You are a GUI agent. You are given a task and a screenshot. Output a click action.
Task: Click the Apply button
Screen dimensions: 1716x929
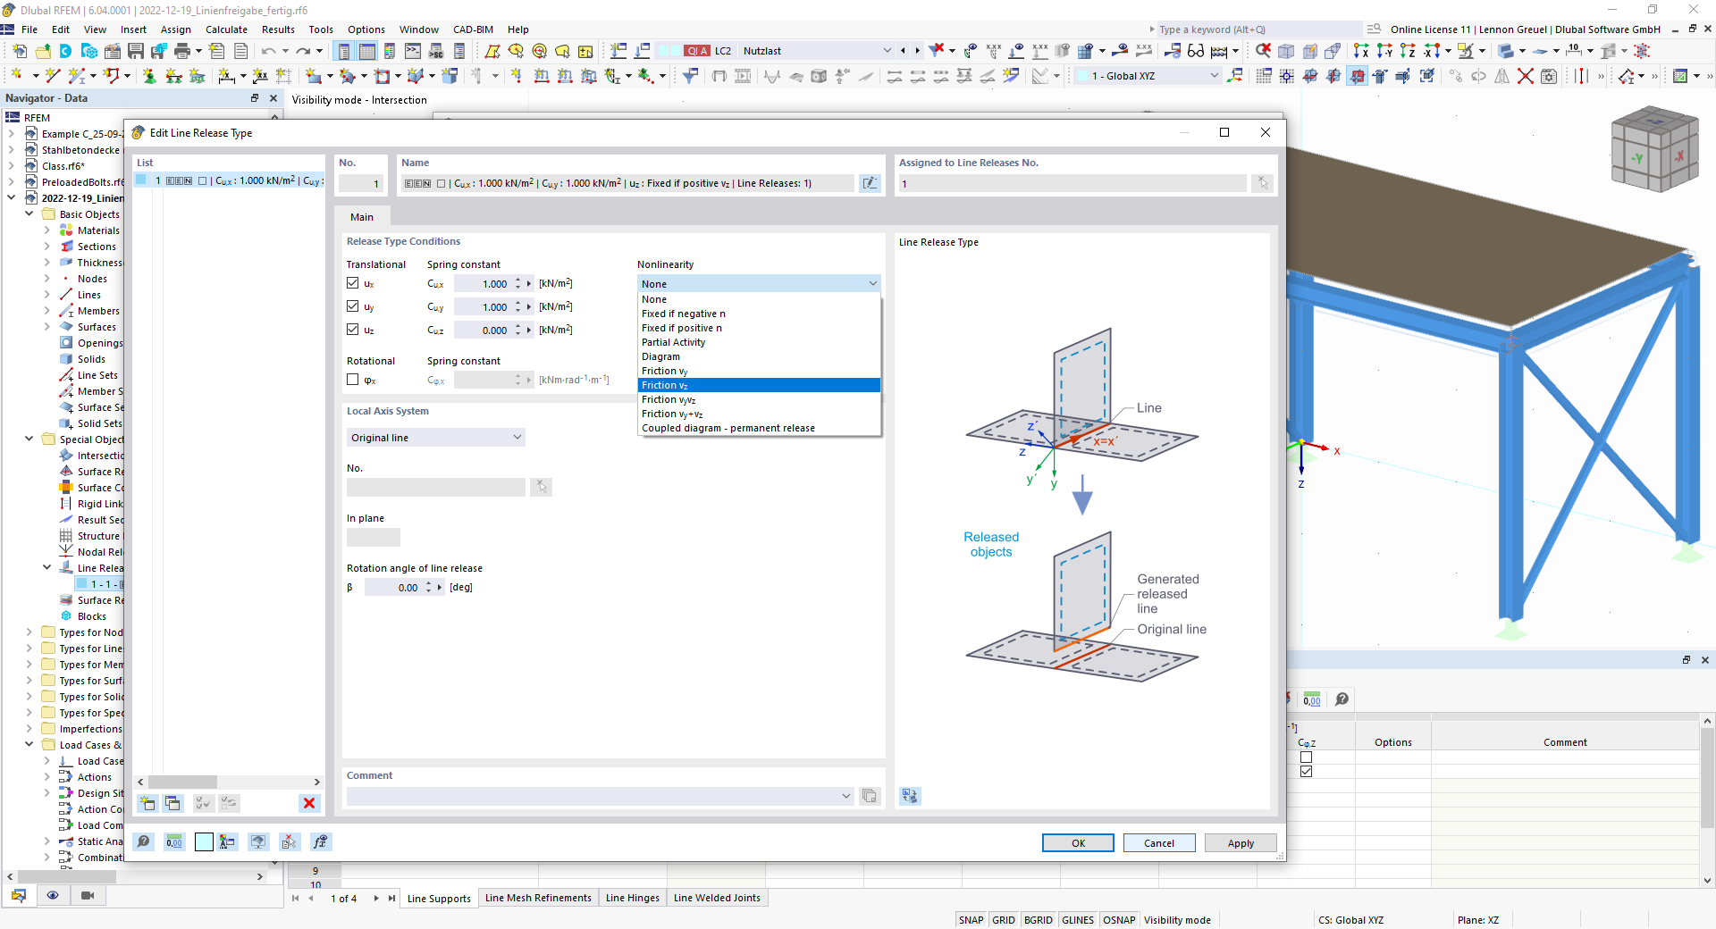click(1241, 843)
